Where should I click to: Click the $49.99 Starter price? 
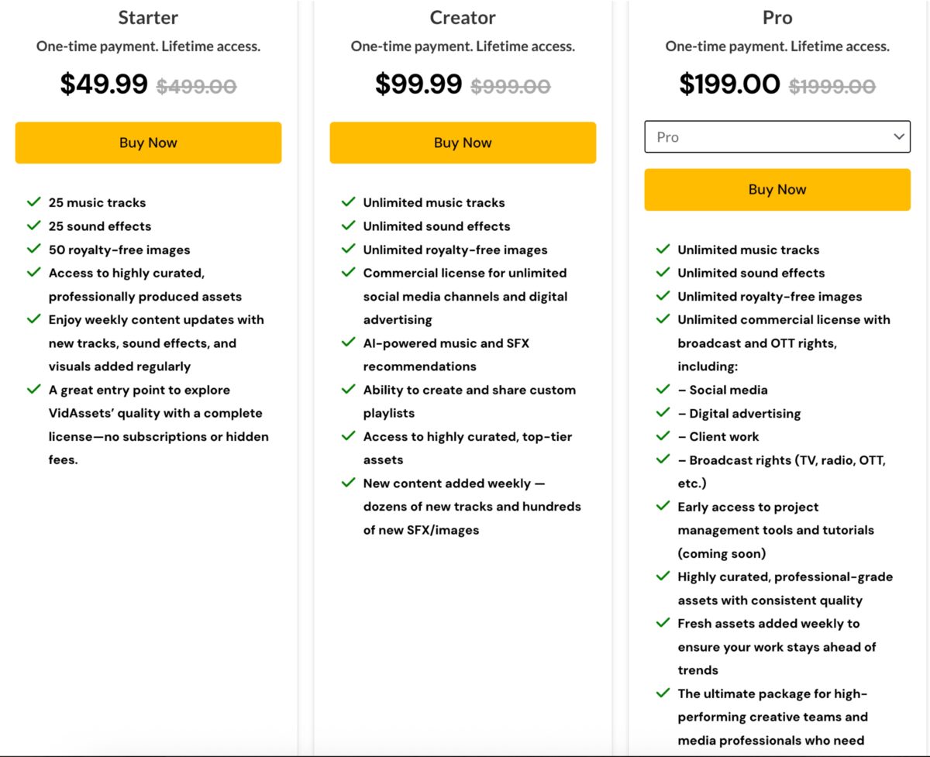pos(104,84)
